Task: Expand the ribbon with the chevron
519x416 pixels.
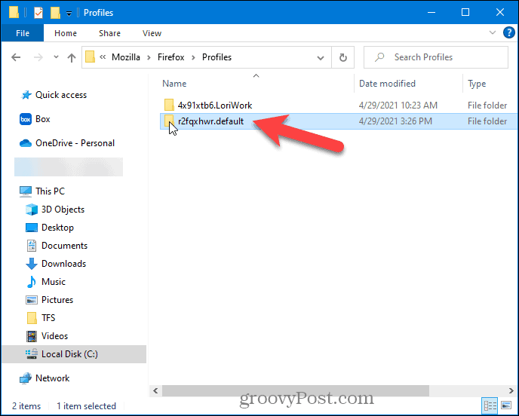Action: (492, 32)
